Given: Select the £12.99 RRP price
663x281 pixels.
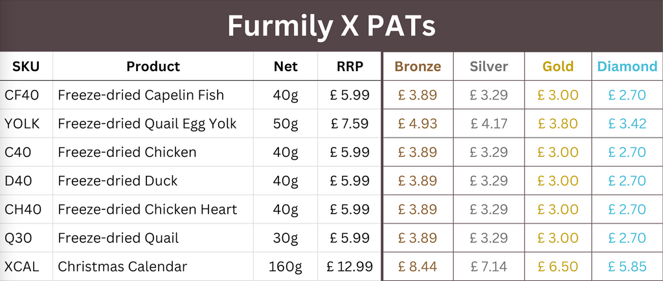Looking at the screenshot, I should pos(349,266).
